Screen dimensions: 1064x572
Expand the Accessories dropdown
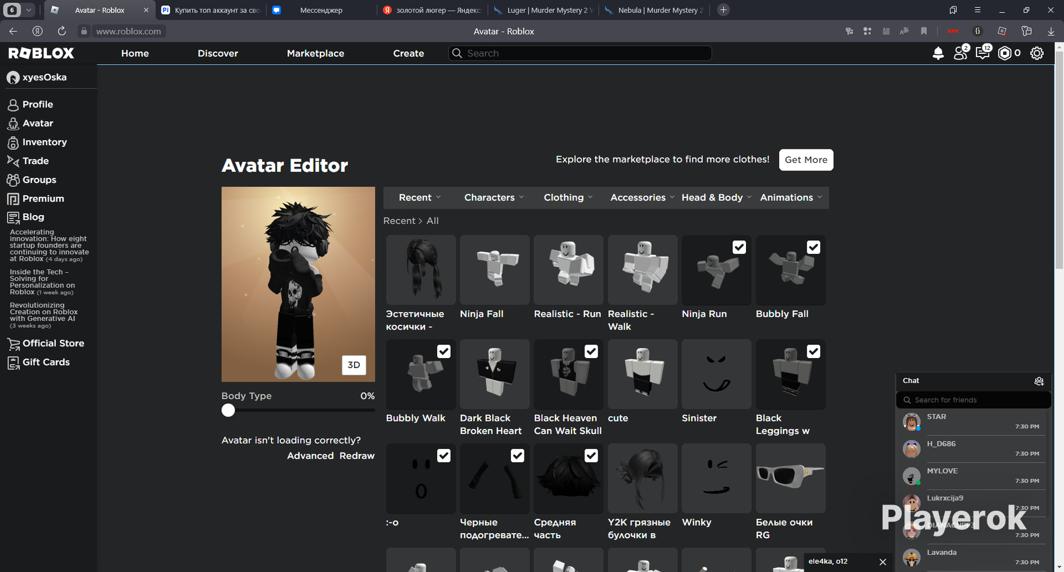pyautogui.click(x=642, y=197)
